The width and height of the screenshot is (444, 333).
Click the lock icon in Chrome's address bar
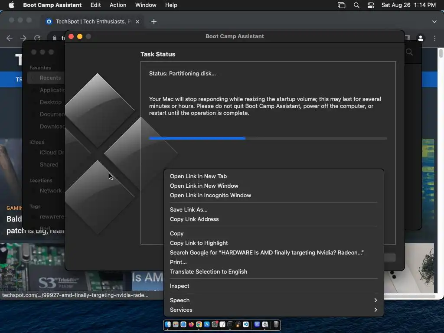point(54,38)
